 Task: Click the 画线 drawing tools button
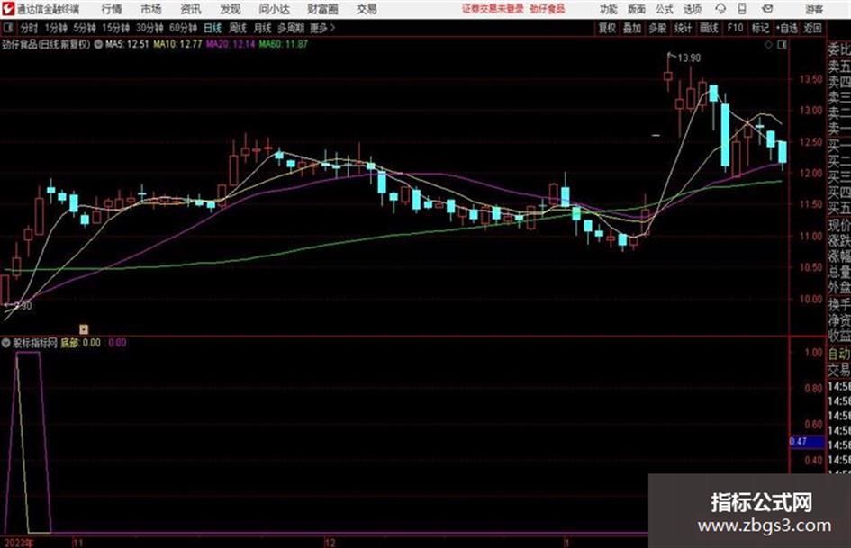tap(709, 28)
